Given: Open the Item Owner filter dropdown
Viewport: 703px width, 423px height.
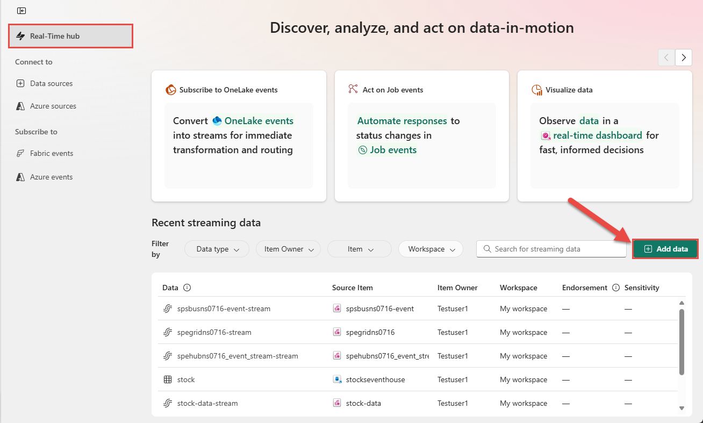Looking at the screenshot, I should (289, 249).
